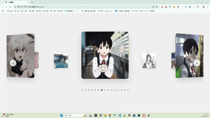Open the Windows Start button
This screenshot has height=118, width=210.
[62, 115]
